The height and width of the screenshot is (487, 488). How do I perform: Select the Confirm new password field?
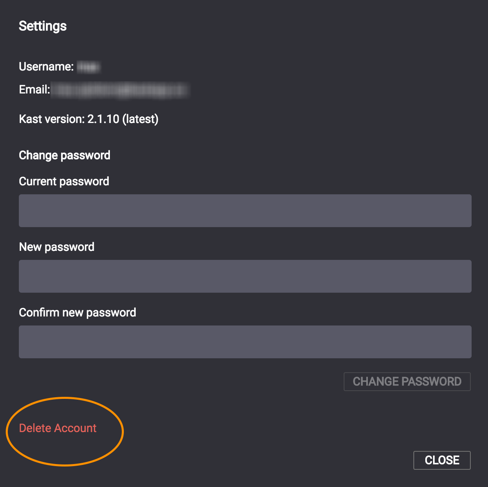pos(245,342)
